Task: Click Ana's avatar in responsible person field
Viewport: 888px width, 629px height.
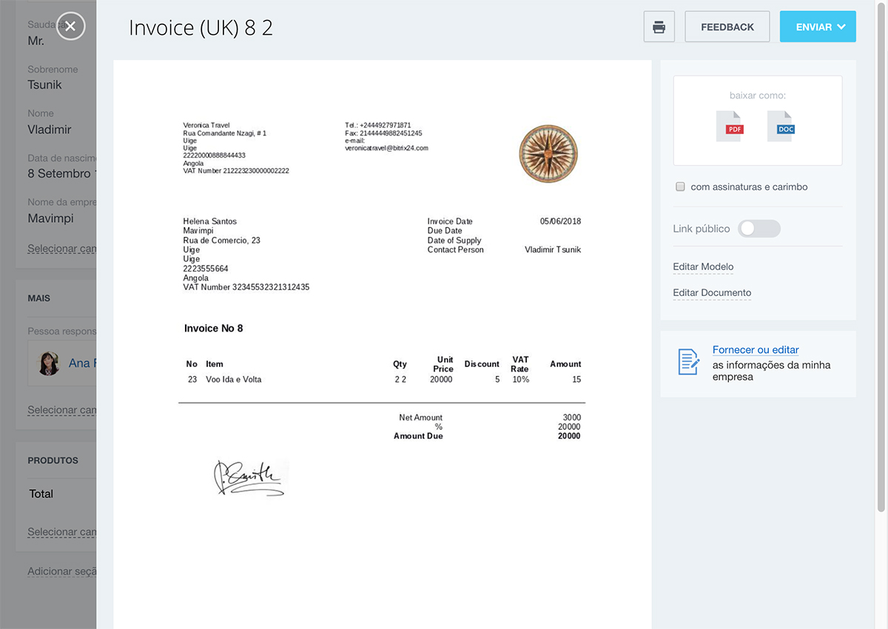Action: [x=49, y=363]
